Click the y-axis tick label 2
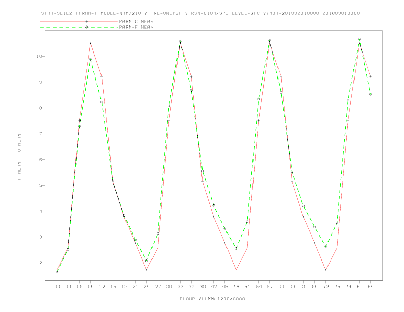Image resolution: width=404 pixels, height=312 pixels. (x=40, y=263)
